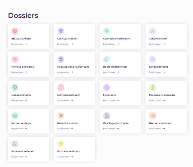
Task: Select the Congresnieuws card title
Action: (x=158, y=39)
